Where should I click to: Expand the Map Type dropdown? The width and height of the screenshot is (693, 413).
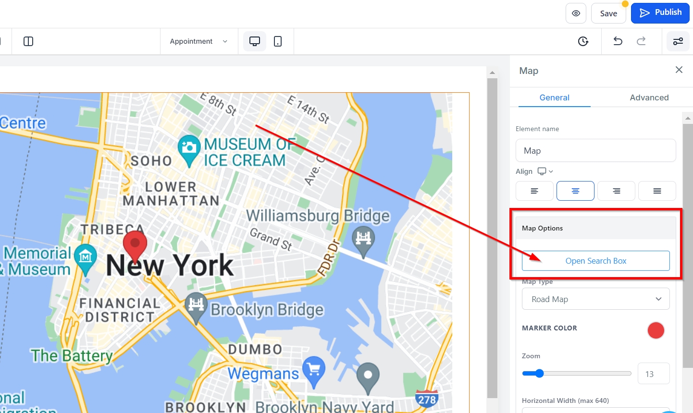click(x=595, y=299)
